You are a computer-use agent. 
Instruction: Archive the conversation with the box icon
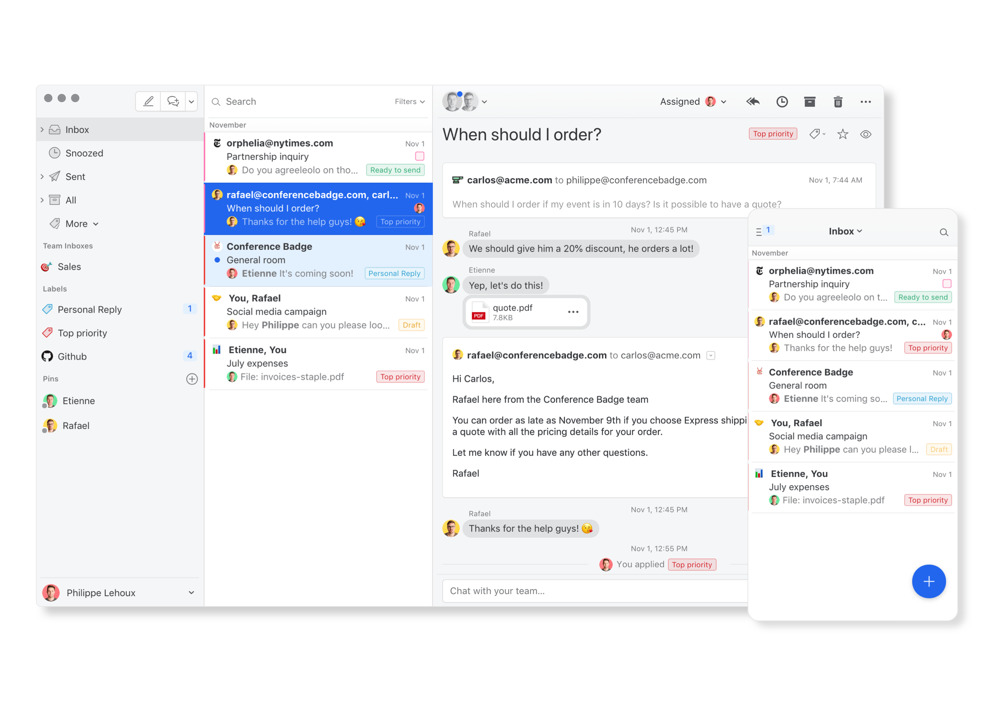[809, 102]
